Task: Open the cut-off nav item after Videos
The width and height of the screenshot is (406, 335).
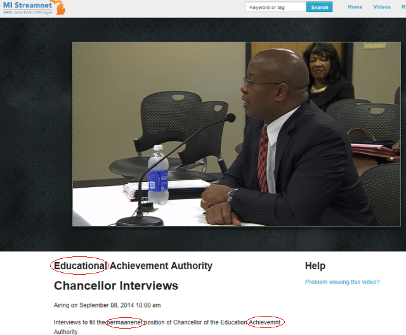Action: pos(403,7)
